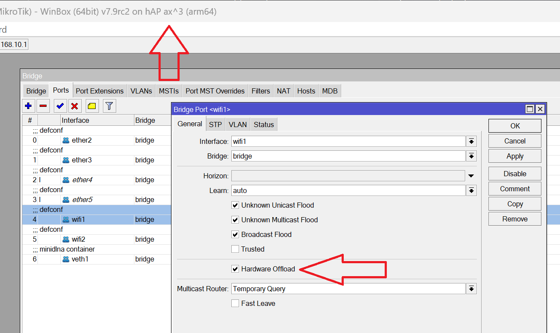Open the MDB tab

[330, 91]
